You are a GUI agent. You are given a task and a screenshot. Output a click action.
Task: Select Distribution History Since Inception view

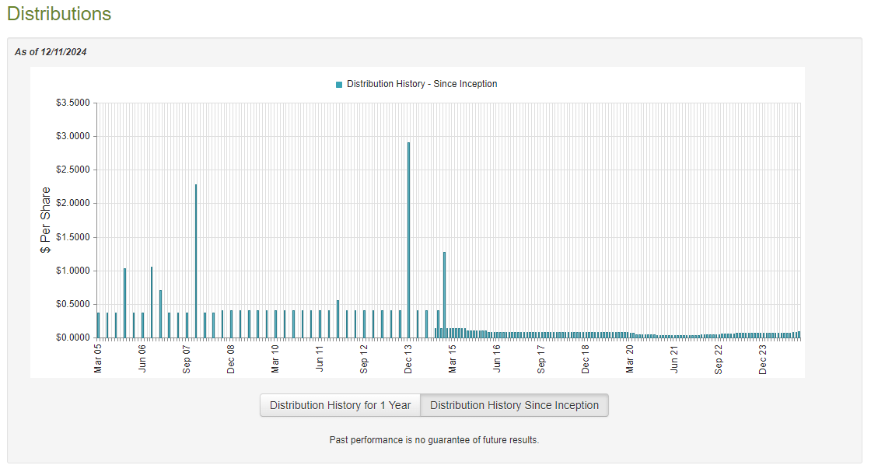pyautogui.click(x=514, y=405)
